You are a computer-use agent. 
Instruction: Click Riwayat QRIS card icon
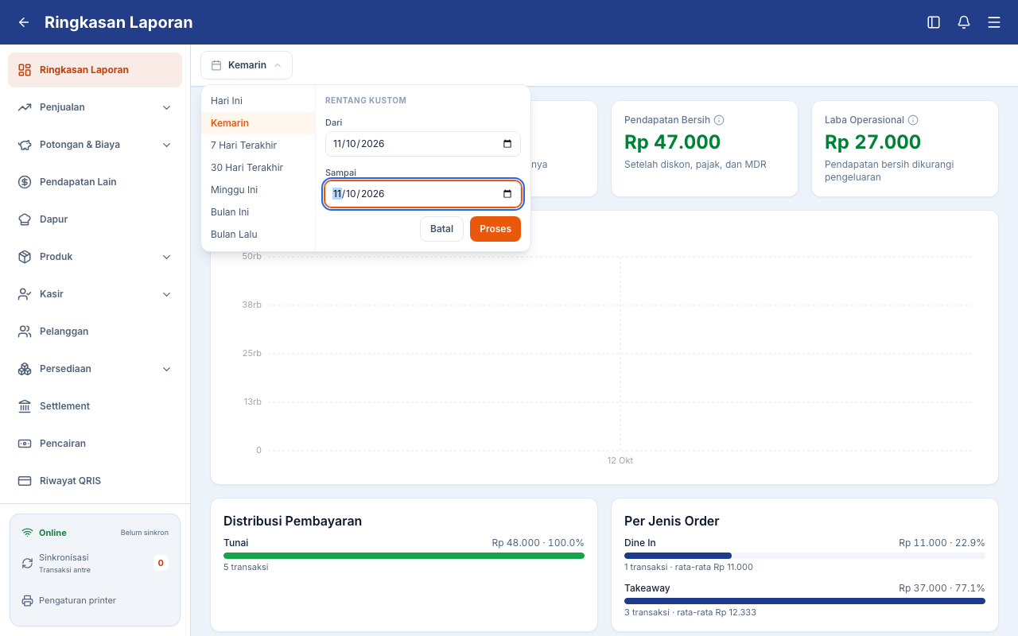point(25,481)
